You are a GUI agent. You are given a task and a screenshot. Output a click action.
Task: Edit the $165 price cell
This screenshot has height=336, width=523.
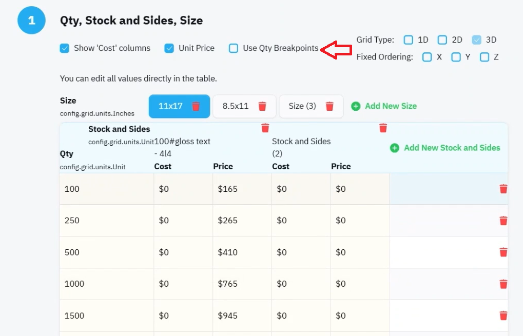(x=242, y=189)
